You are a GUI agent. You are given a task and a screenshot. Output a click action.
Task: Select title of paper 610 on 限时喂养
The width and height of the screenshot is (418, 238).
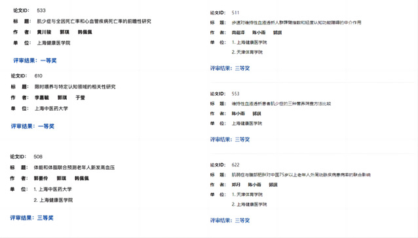coord(75,87)
